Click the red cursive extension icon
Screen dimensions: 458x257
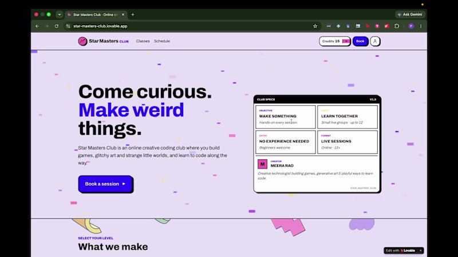368,26
